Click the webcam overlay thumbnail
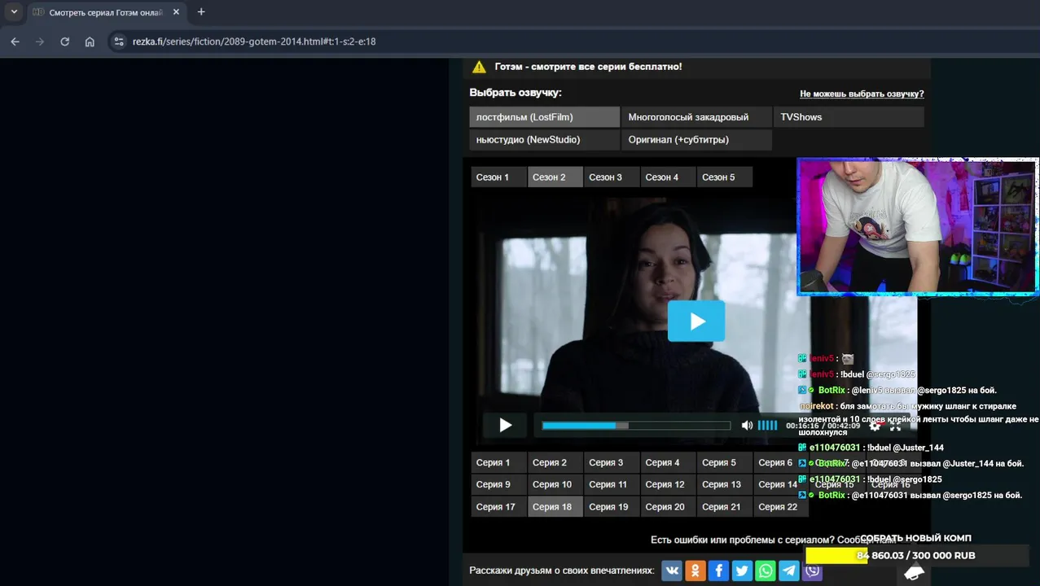The height and width of the screenshot is (586, 1040). (x=918, y=225)
